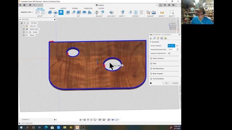The height and width of the screenshot is (130, 232).
Task: Switch to the Utilities tab
Action: tap(101, 8)
